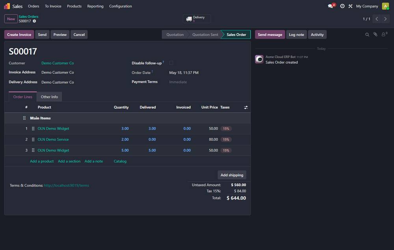This screenshot has width=394, height=250.
Task: Click drag handle of line 3 OLN Demo Widget
Action: pyautogui.click(x=33, y=150)
